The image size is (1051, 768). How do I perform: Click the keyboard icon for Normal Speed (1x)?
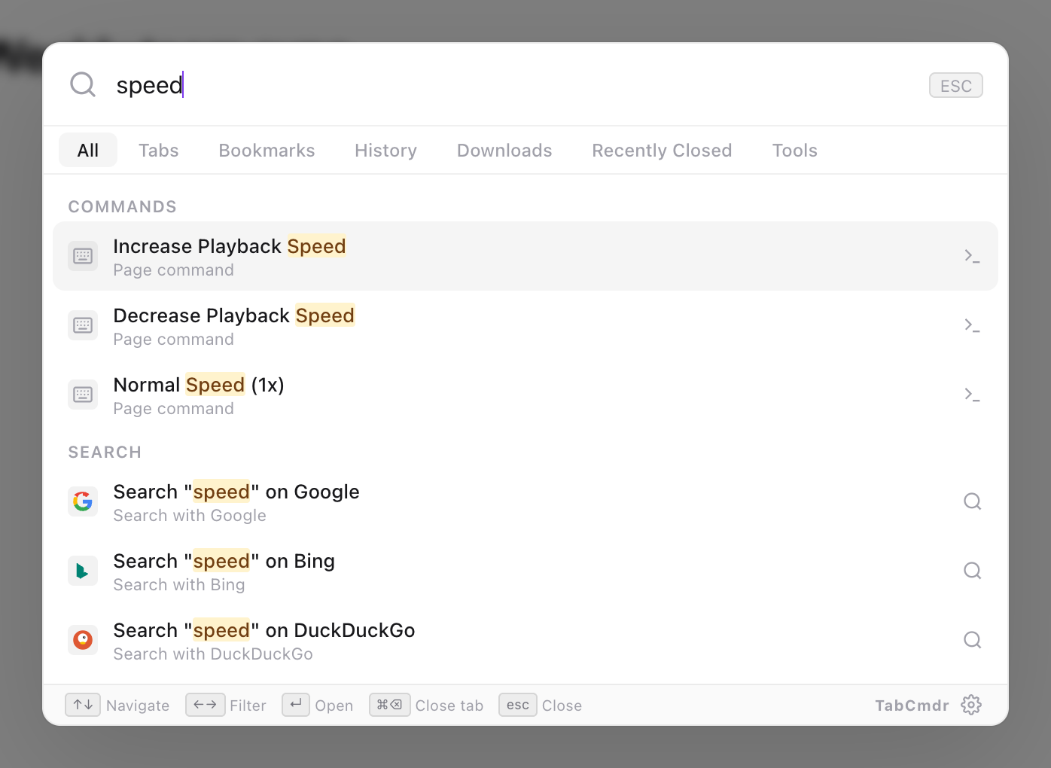coord(83,395)
